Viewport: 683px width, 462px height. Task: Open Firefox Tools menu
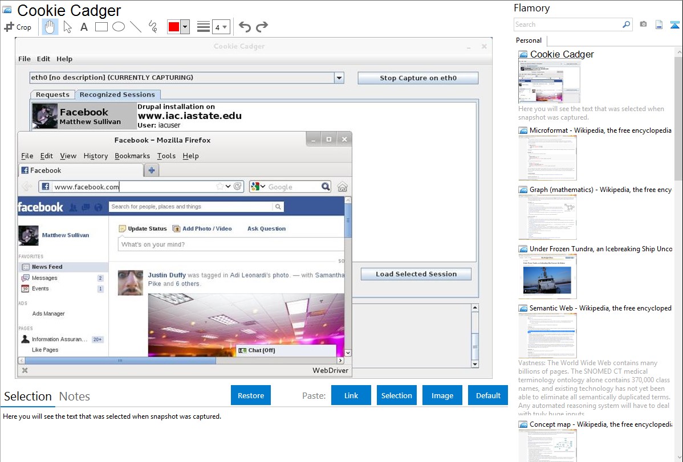[x=166, y=156]
